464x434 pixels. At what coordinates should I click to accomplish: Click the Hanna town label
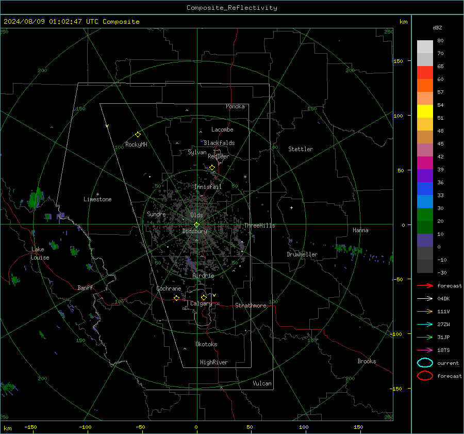[360, 230]
